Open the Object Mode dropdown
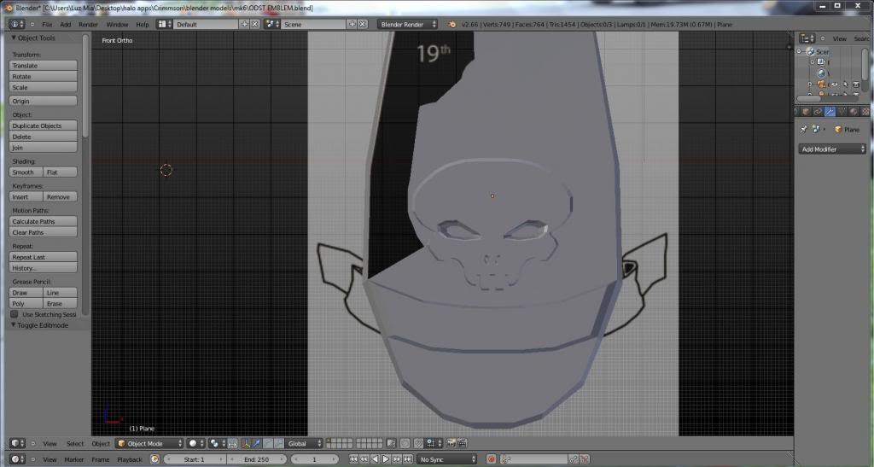The height and width of the screenshot is (467, 874). [150, 443]
